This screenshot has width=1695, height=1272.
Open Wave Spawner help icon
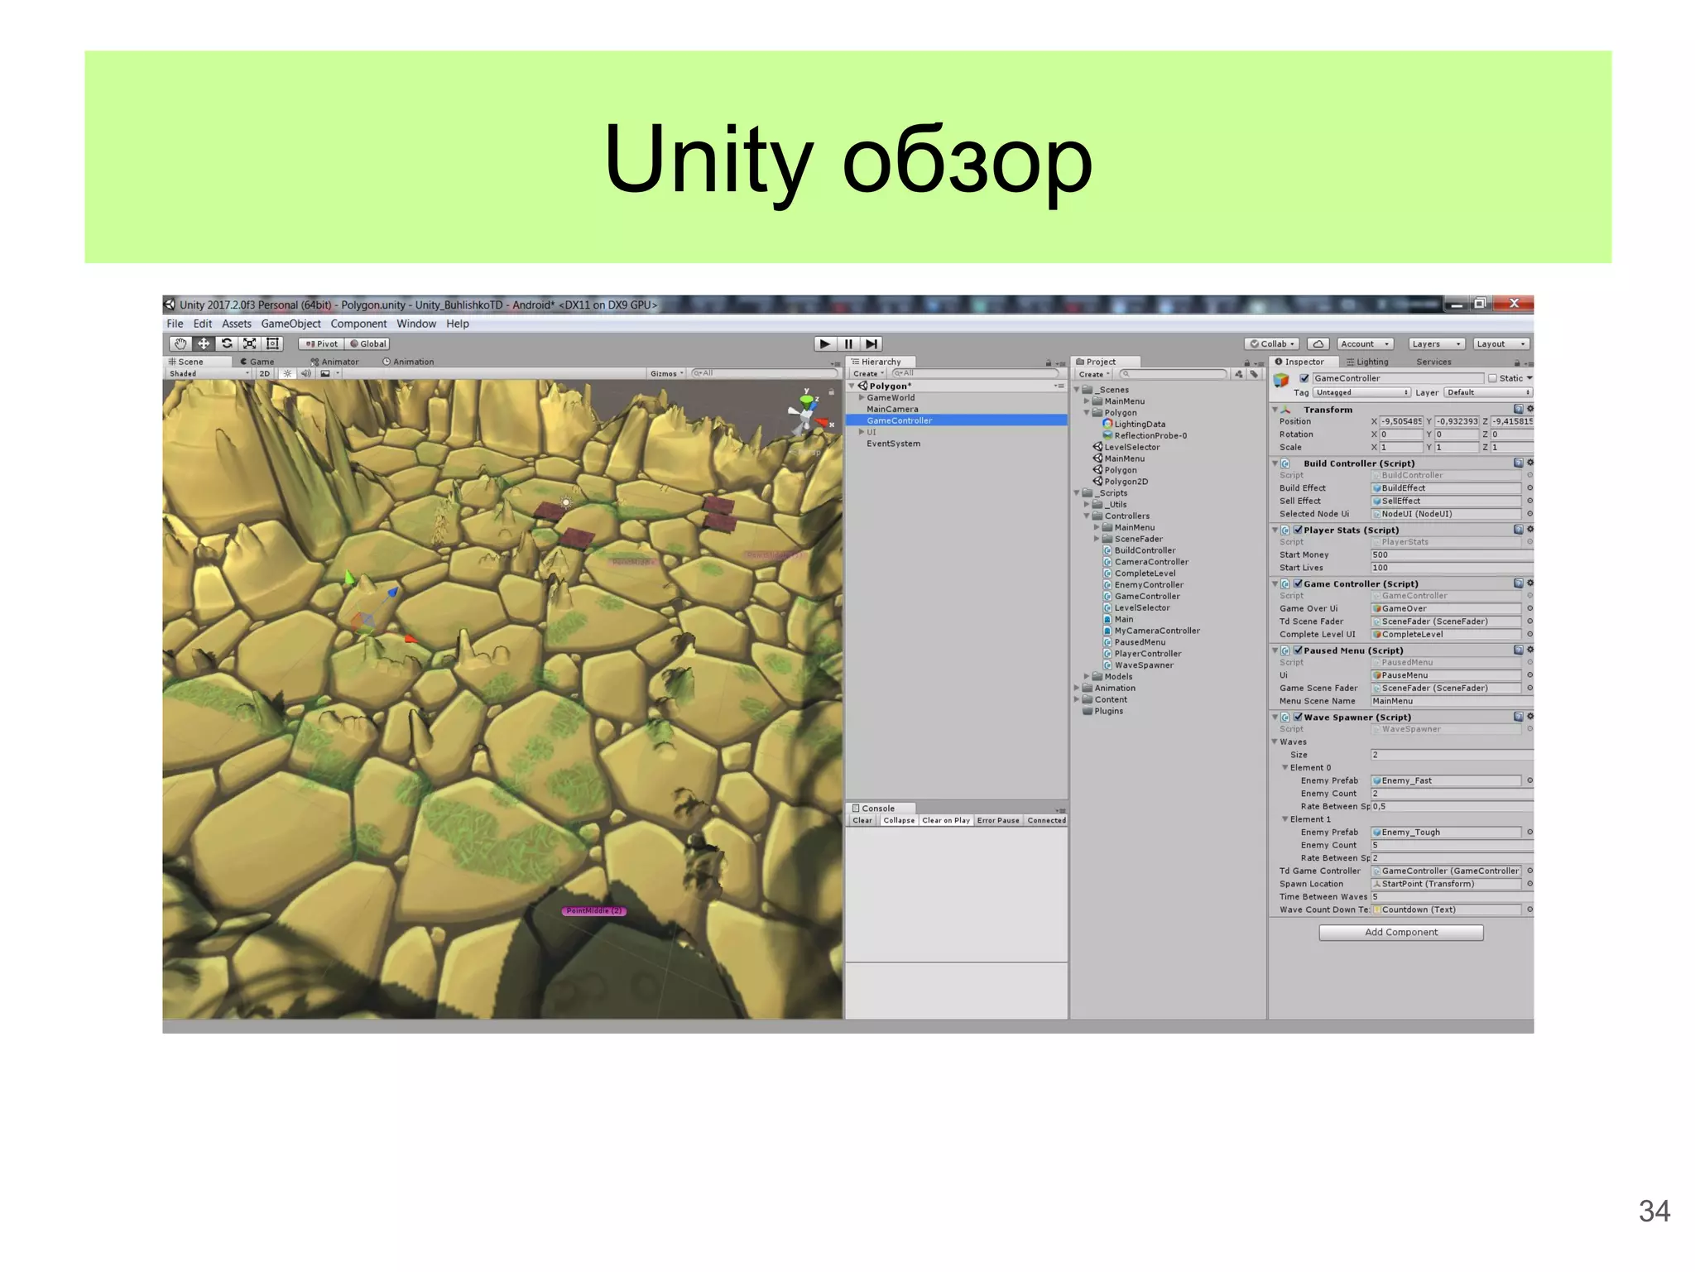(x=1518, y=717)
